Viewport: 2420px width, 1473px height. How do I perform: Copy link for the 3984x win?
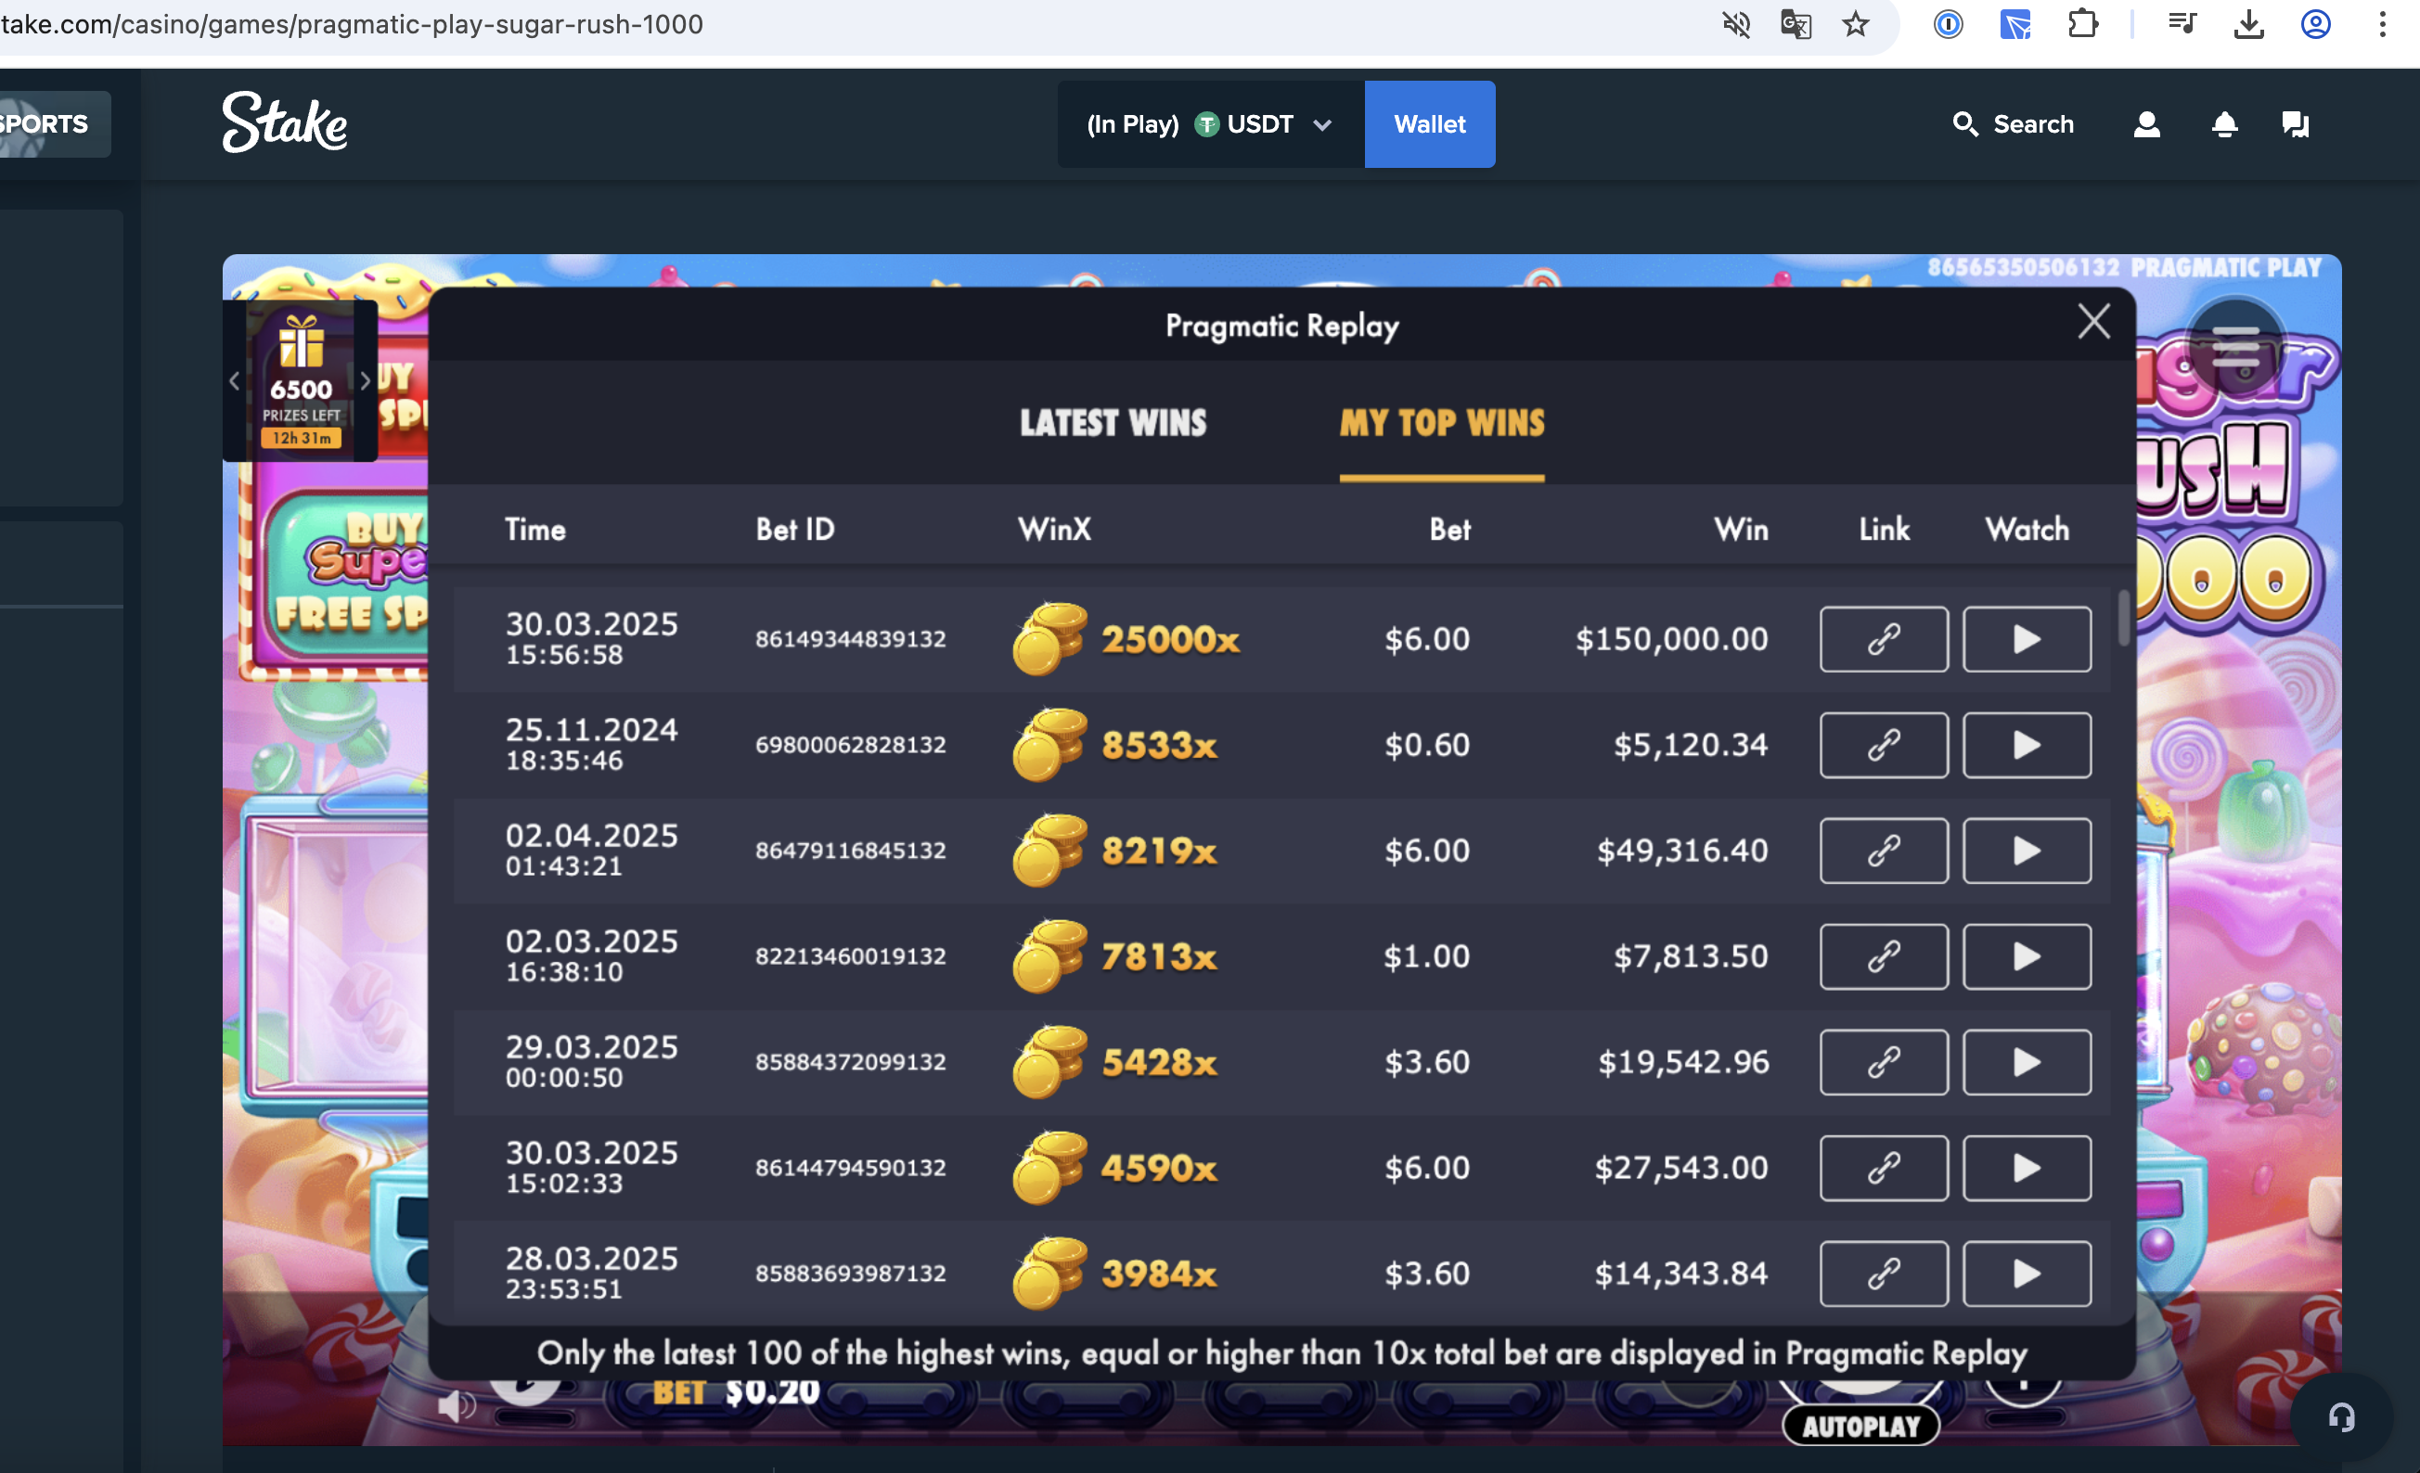coord(1883,1274)
